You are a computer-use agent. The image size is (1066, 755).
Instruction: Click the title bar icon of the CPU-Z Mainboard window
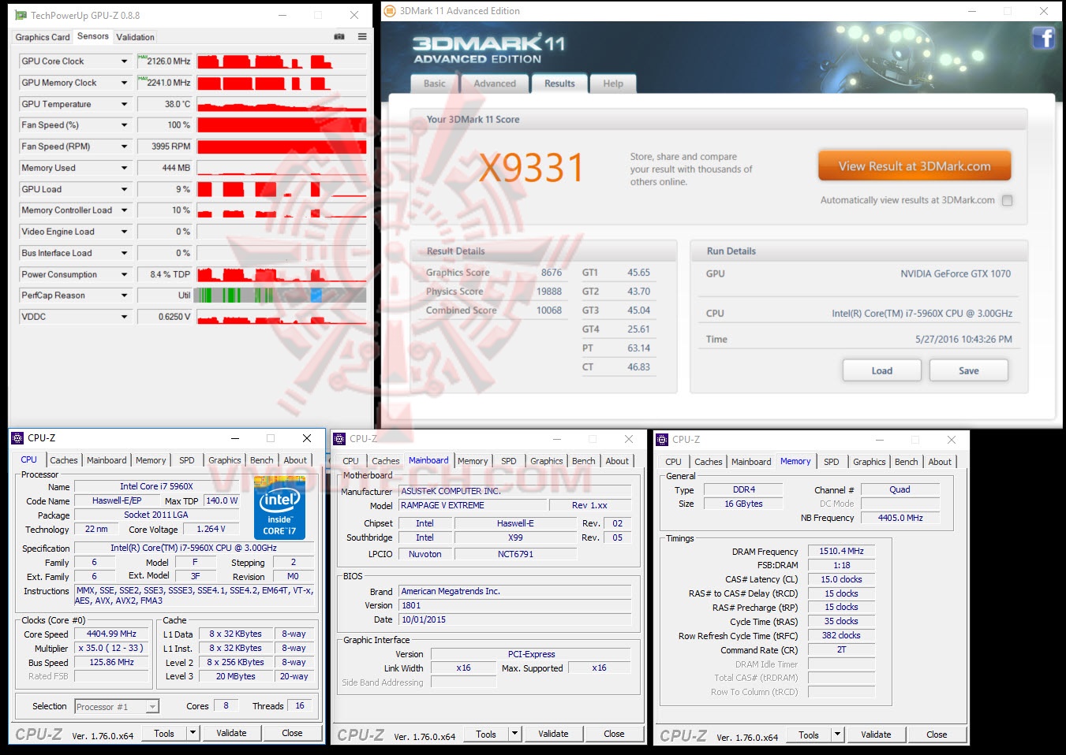(x=339, y=439)
